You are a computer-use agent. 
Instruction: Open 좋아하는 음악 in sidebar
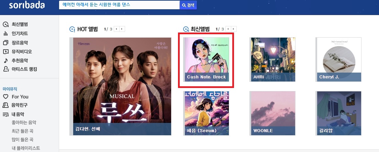(24, 123)
